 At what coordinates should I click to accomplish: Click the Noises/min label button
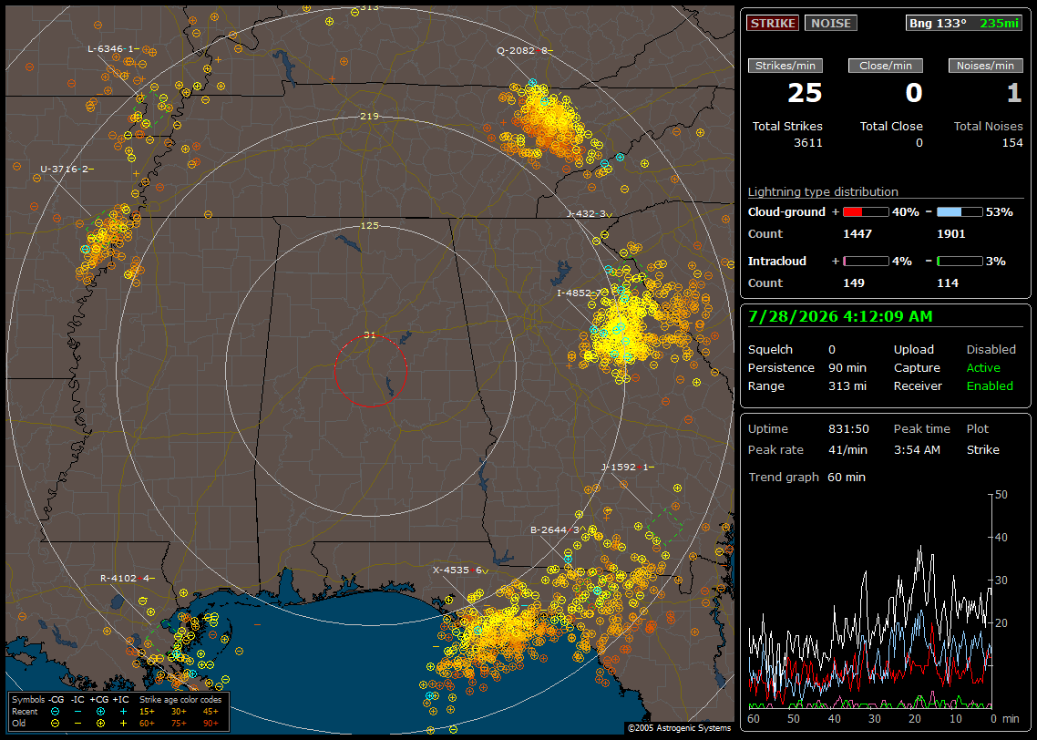(x=985, y=66)
